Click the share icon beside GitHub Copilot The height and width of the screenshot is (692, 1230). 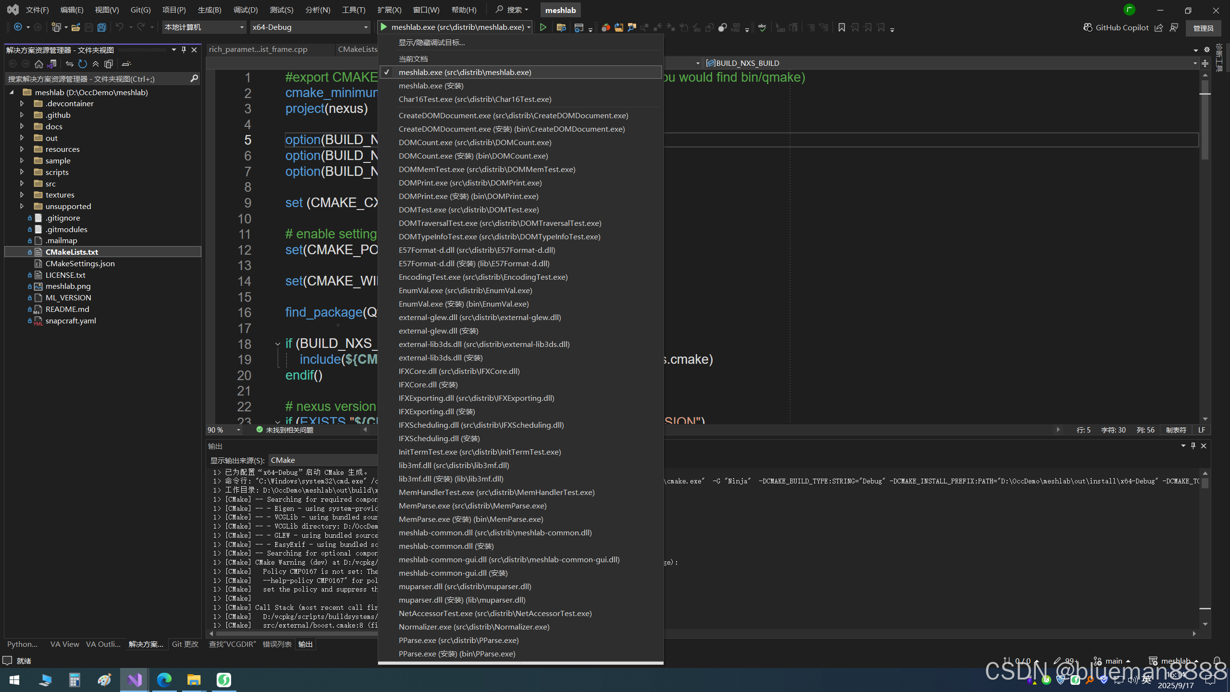coord(1159,27)
